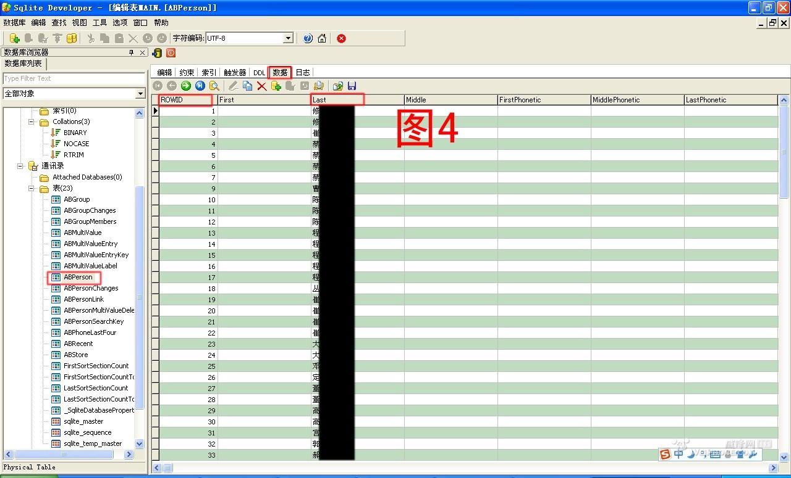The width and height of the screenshot is (791, 478).
Task: Open help via blue question mark icon
Action: pos(308,38)
